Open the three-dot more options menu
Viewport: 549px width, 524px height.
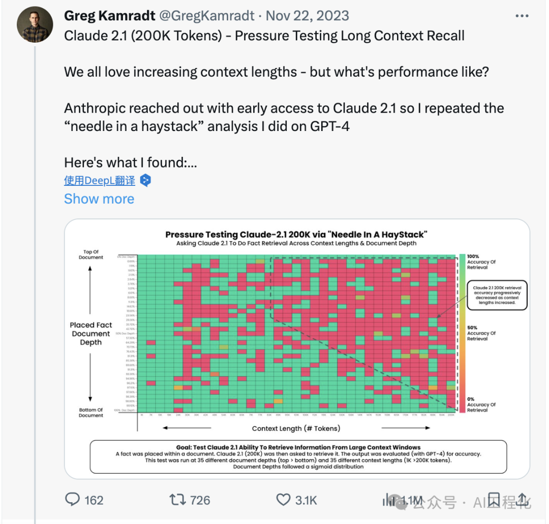coord(522,16)
